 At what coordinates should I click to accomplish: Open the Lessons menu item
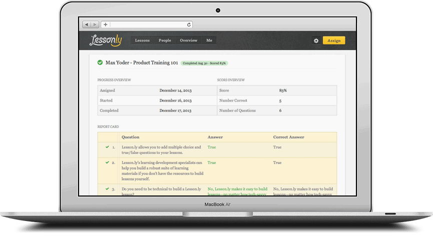[142, 40]
